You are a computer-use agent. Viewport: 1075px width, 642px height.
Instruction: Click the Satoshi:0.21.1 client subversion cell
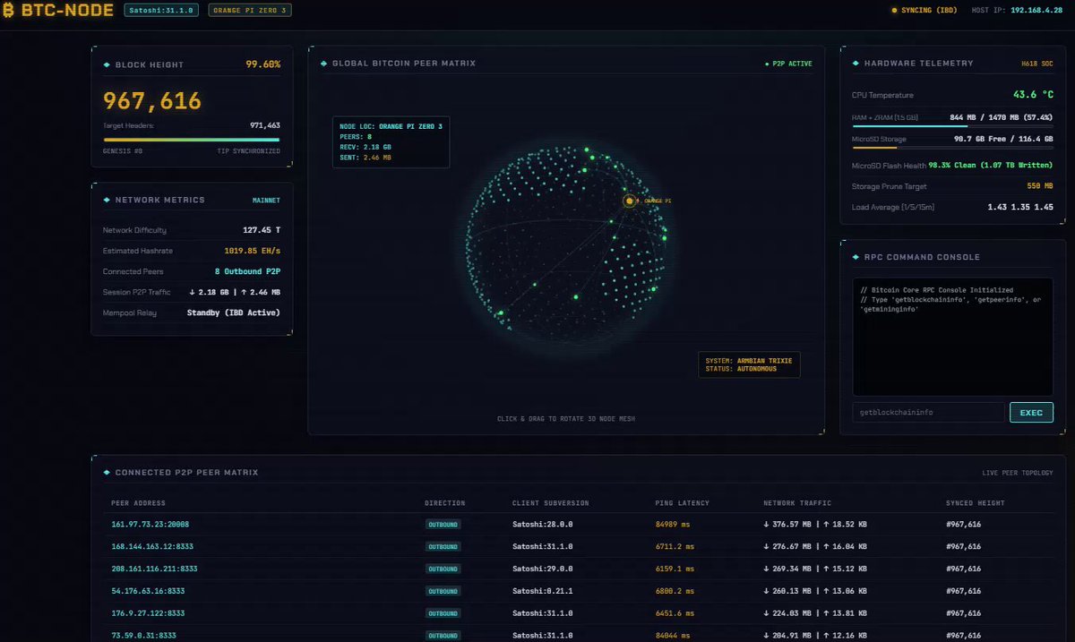point(543,591)
